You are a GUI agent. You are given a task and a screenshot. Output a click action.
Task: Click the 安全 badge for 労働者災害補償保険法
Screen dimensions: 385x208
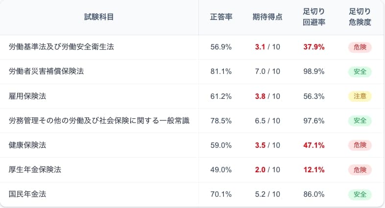[x=360, y=71]
